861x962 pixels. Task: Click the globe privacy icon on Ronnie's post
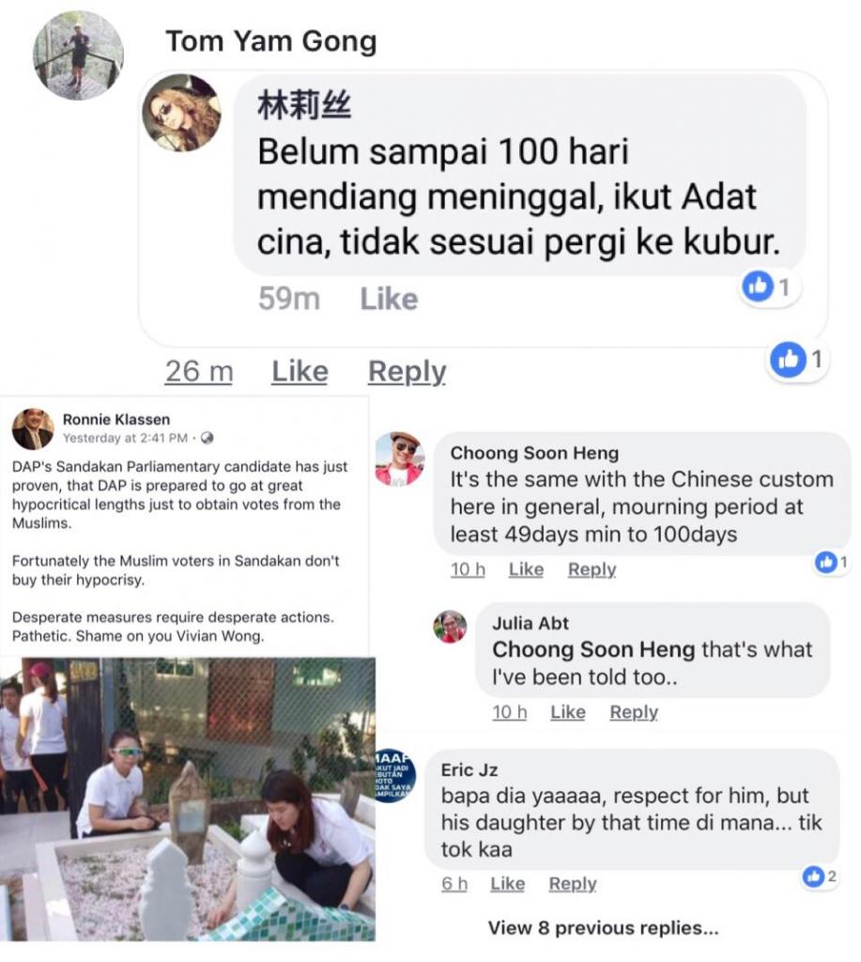point(208,438)
